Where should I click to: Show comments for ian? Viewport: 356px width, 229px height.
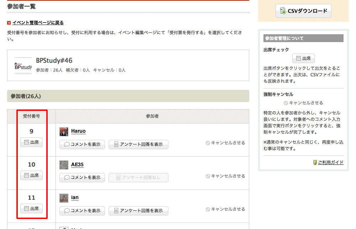82,211
